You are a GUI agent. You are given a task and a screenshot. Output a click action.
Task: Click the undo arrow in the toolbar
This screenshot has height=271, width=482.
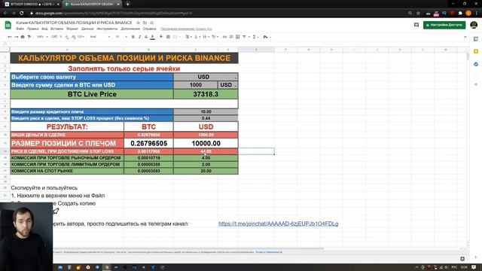pos(10,37)
